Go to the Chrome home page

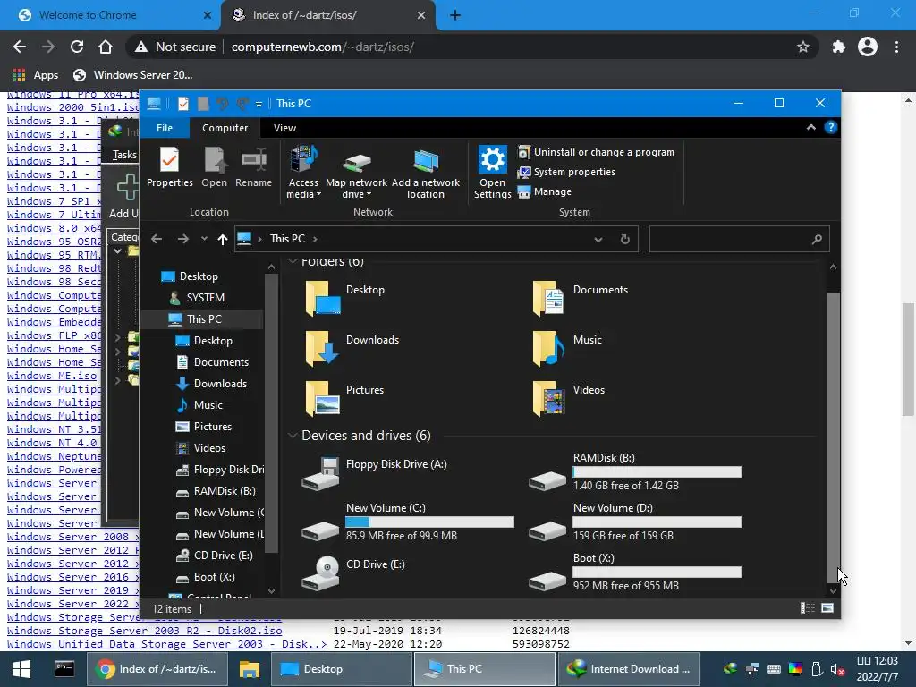106,47
